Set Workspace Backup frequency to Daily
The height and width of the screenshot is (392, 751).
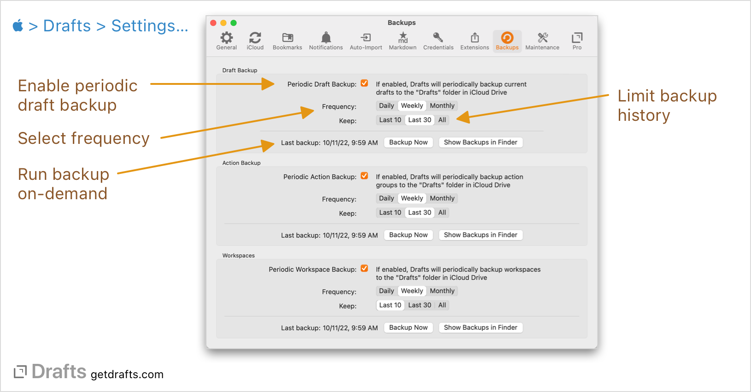coord(387,291)
